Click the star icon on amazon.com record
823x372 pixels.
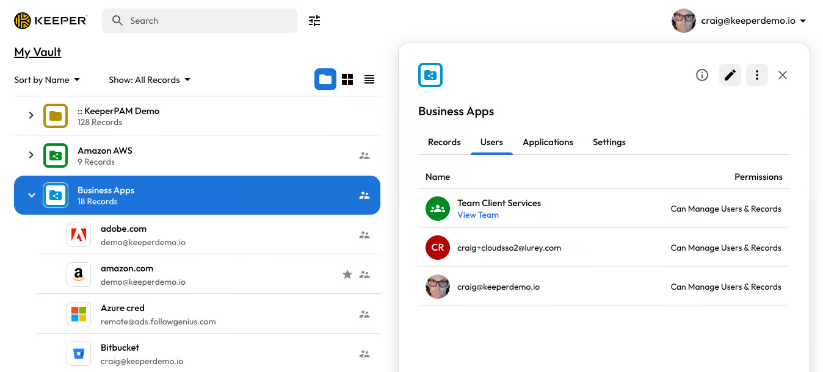pyautogui.click(x=347, y=274)
